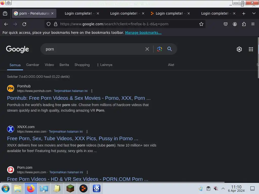The width and height of the screenshot is (259, 194).
Task: Open the Pocket save icon
Action: click(225, 24)
